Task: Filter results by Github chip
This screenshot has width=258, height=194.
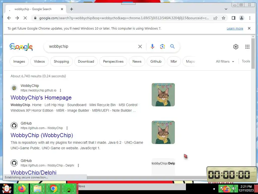Action: point(156,61)
